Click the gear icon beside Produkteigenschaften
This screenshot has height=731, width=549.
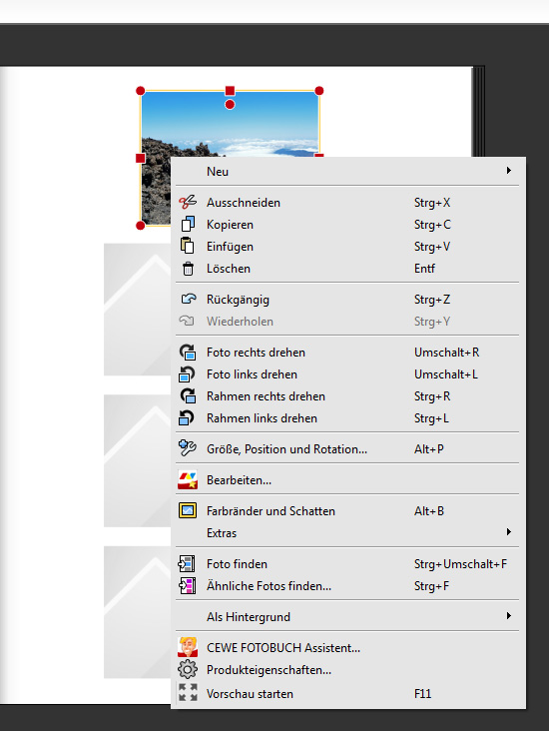click(188, 670)
